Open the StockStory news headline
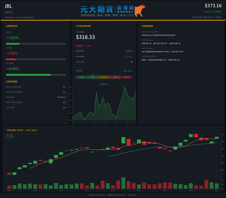226x198 pixels. [160, 60]
